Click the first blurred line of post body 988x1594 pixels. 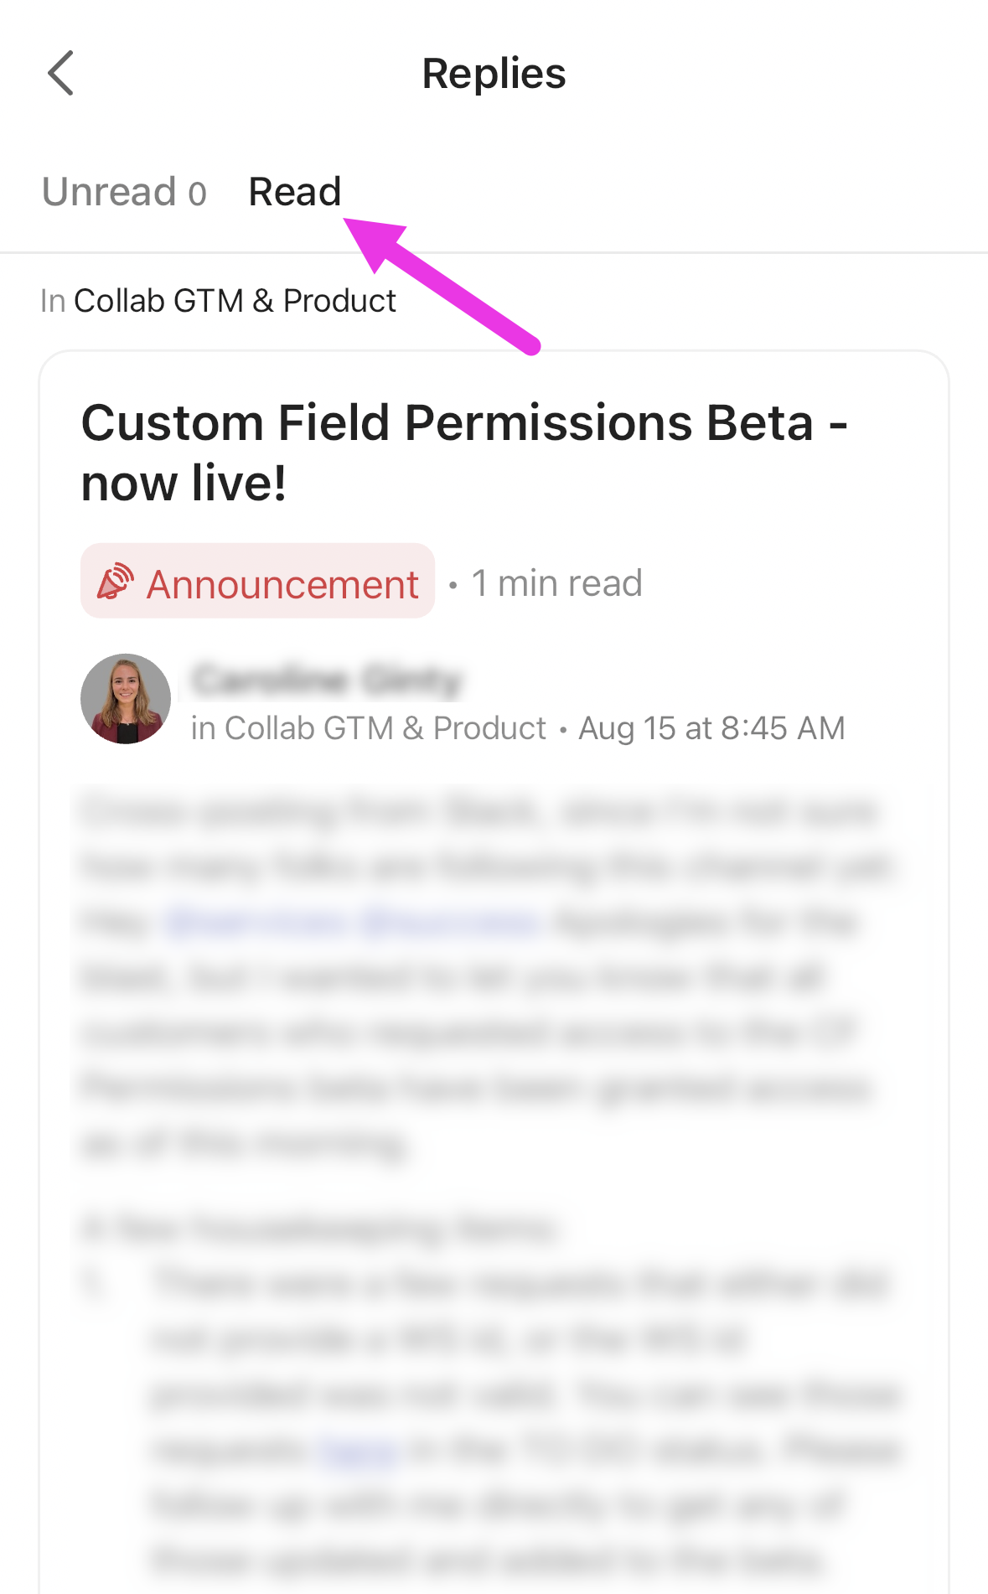click(x=478, y=812)
